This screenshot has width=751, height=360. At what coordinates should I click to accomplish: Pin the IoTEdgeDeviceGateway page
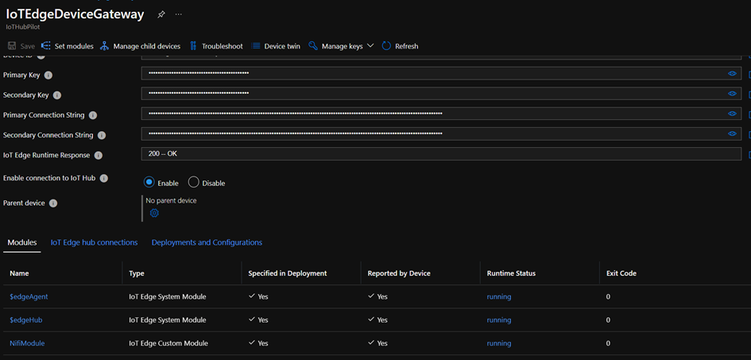click(x=161, y=15)
